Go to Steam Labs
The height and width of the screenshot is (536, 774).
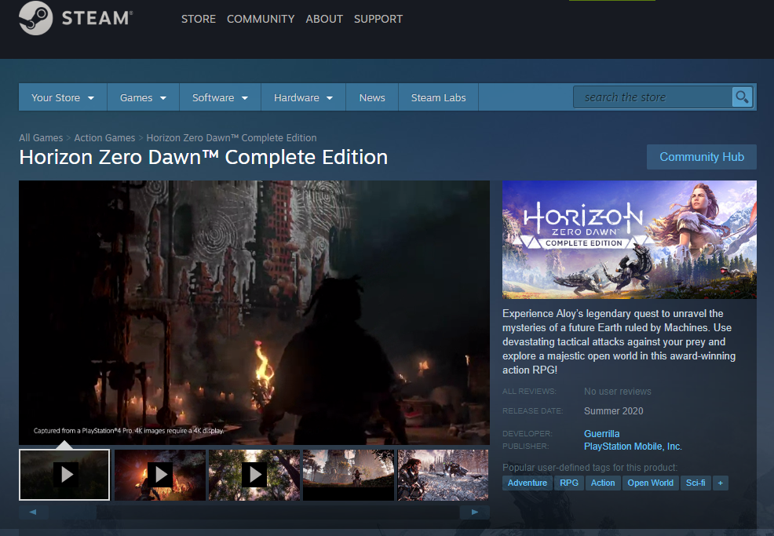coord(438,98)
